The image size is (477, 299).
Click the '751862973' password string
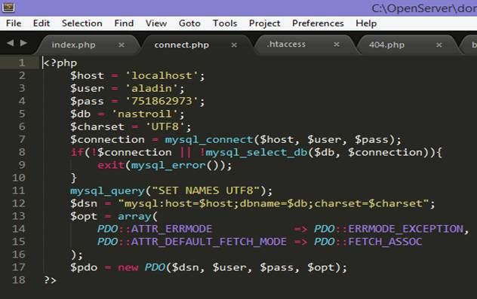pyautogui.click(x=162, y=101)
